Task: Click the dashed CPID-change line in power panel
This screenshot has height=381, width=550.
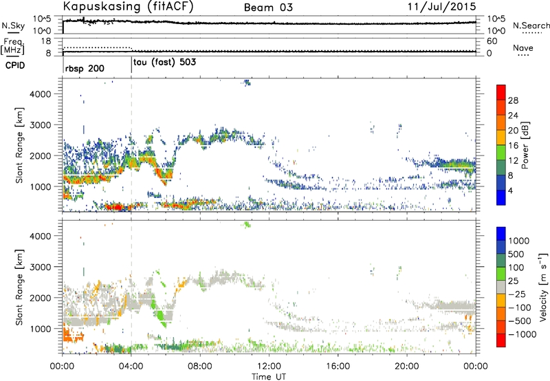Action: tap(131, 145)
